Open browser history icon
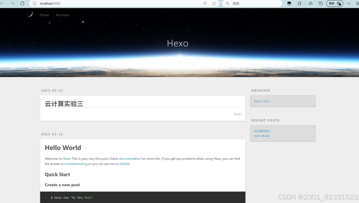The image size is (359, 203). point(320,3)
